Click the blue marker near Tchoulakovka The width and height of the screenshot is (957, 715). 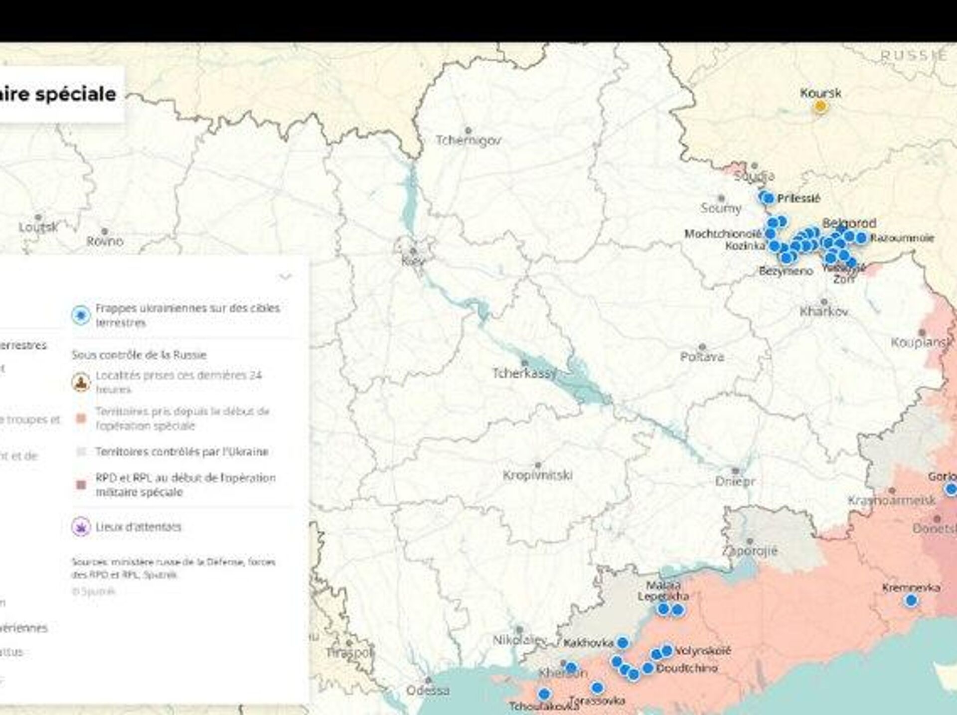(544, 694)
